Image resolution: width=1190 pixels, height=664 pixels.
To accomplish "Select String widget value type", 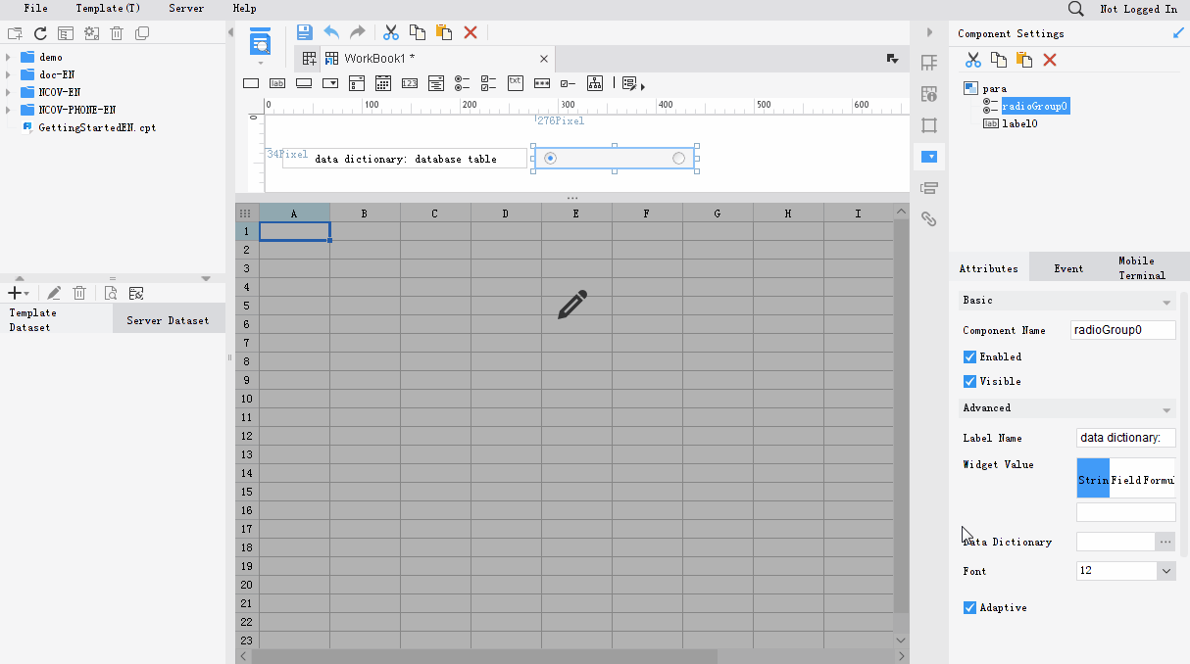I will click(1093, 480).
